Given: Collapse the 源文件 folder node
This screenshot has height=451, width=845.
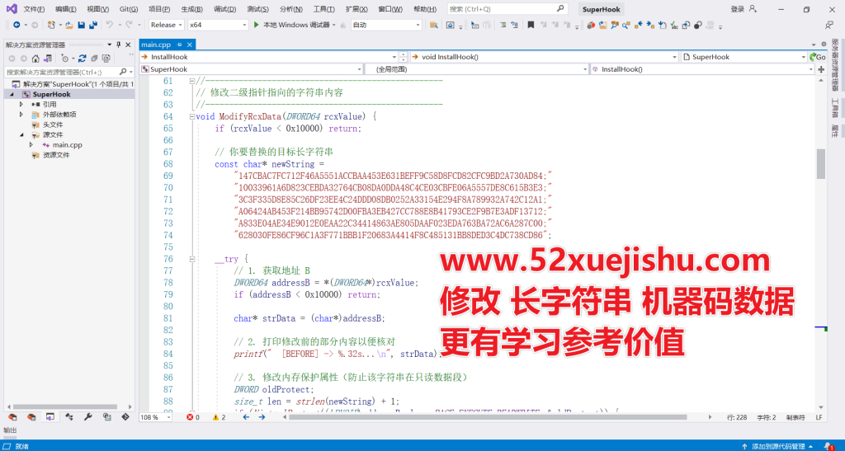Looking at the screenshot, I should [21, 134].
